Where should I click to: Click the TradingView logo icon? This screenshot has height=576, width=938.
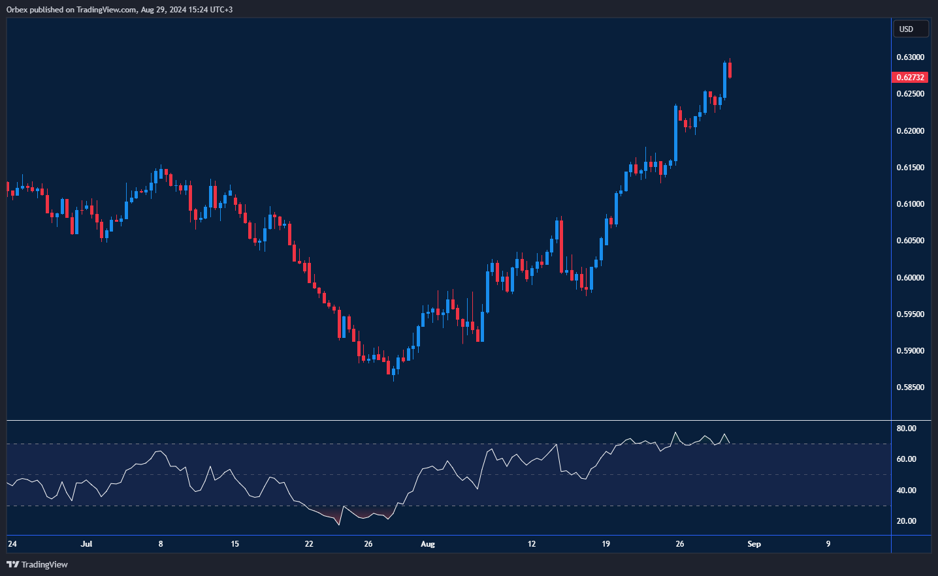pyautogui.click(x=11, y=564)
